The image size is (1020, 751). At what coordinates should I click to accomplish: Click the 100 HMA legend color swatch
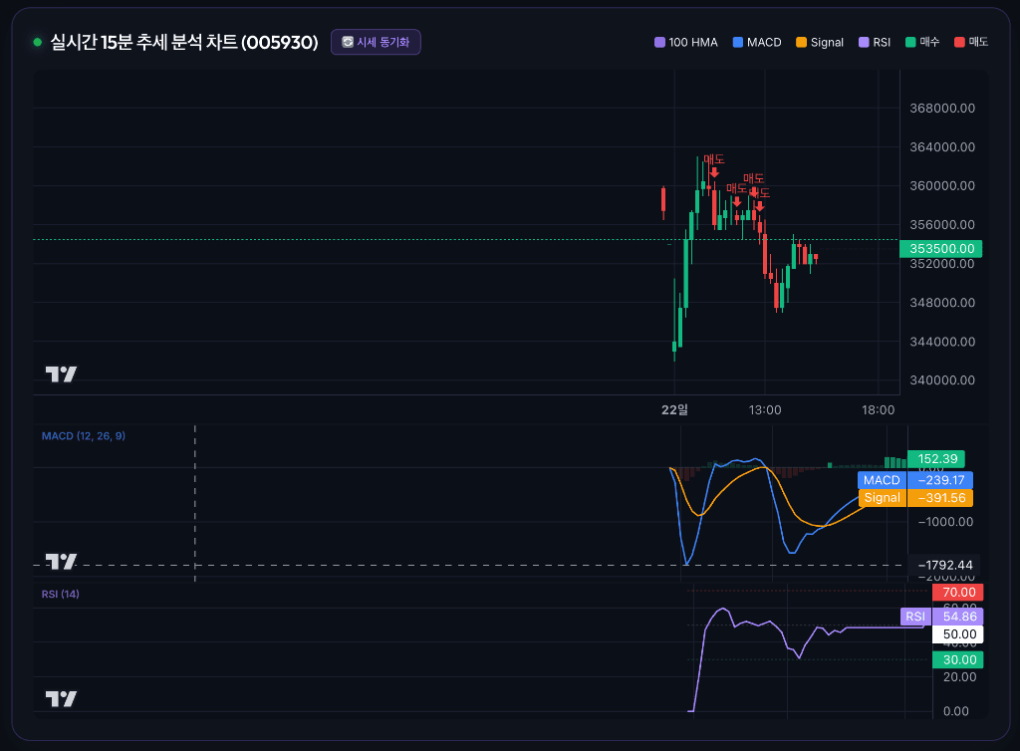pyautogui.click(x=659, y=42)
